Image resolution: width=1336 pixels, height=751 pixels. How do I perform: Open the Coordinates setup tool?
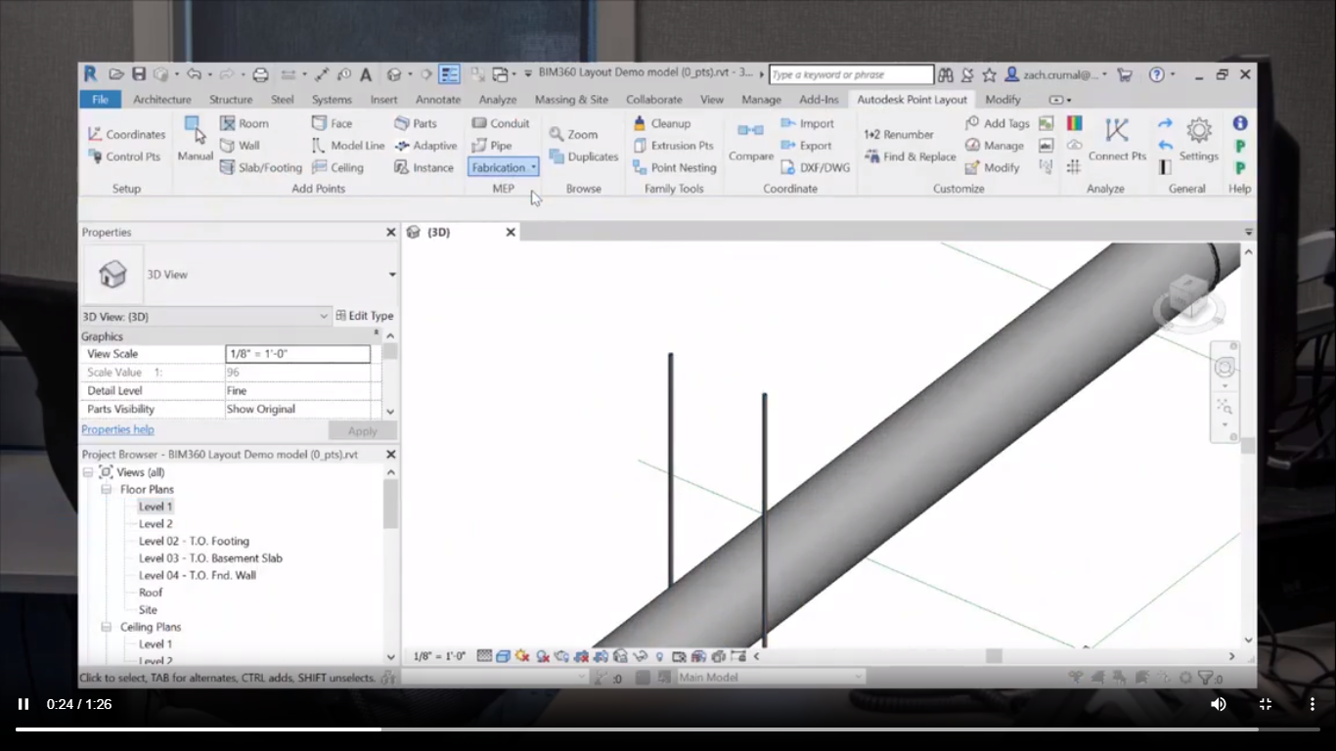coord(126,134)
